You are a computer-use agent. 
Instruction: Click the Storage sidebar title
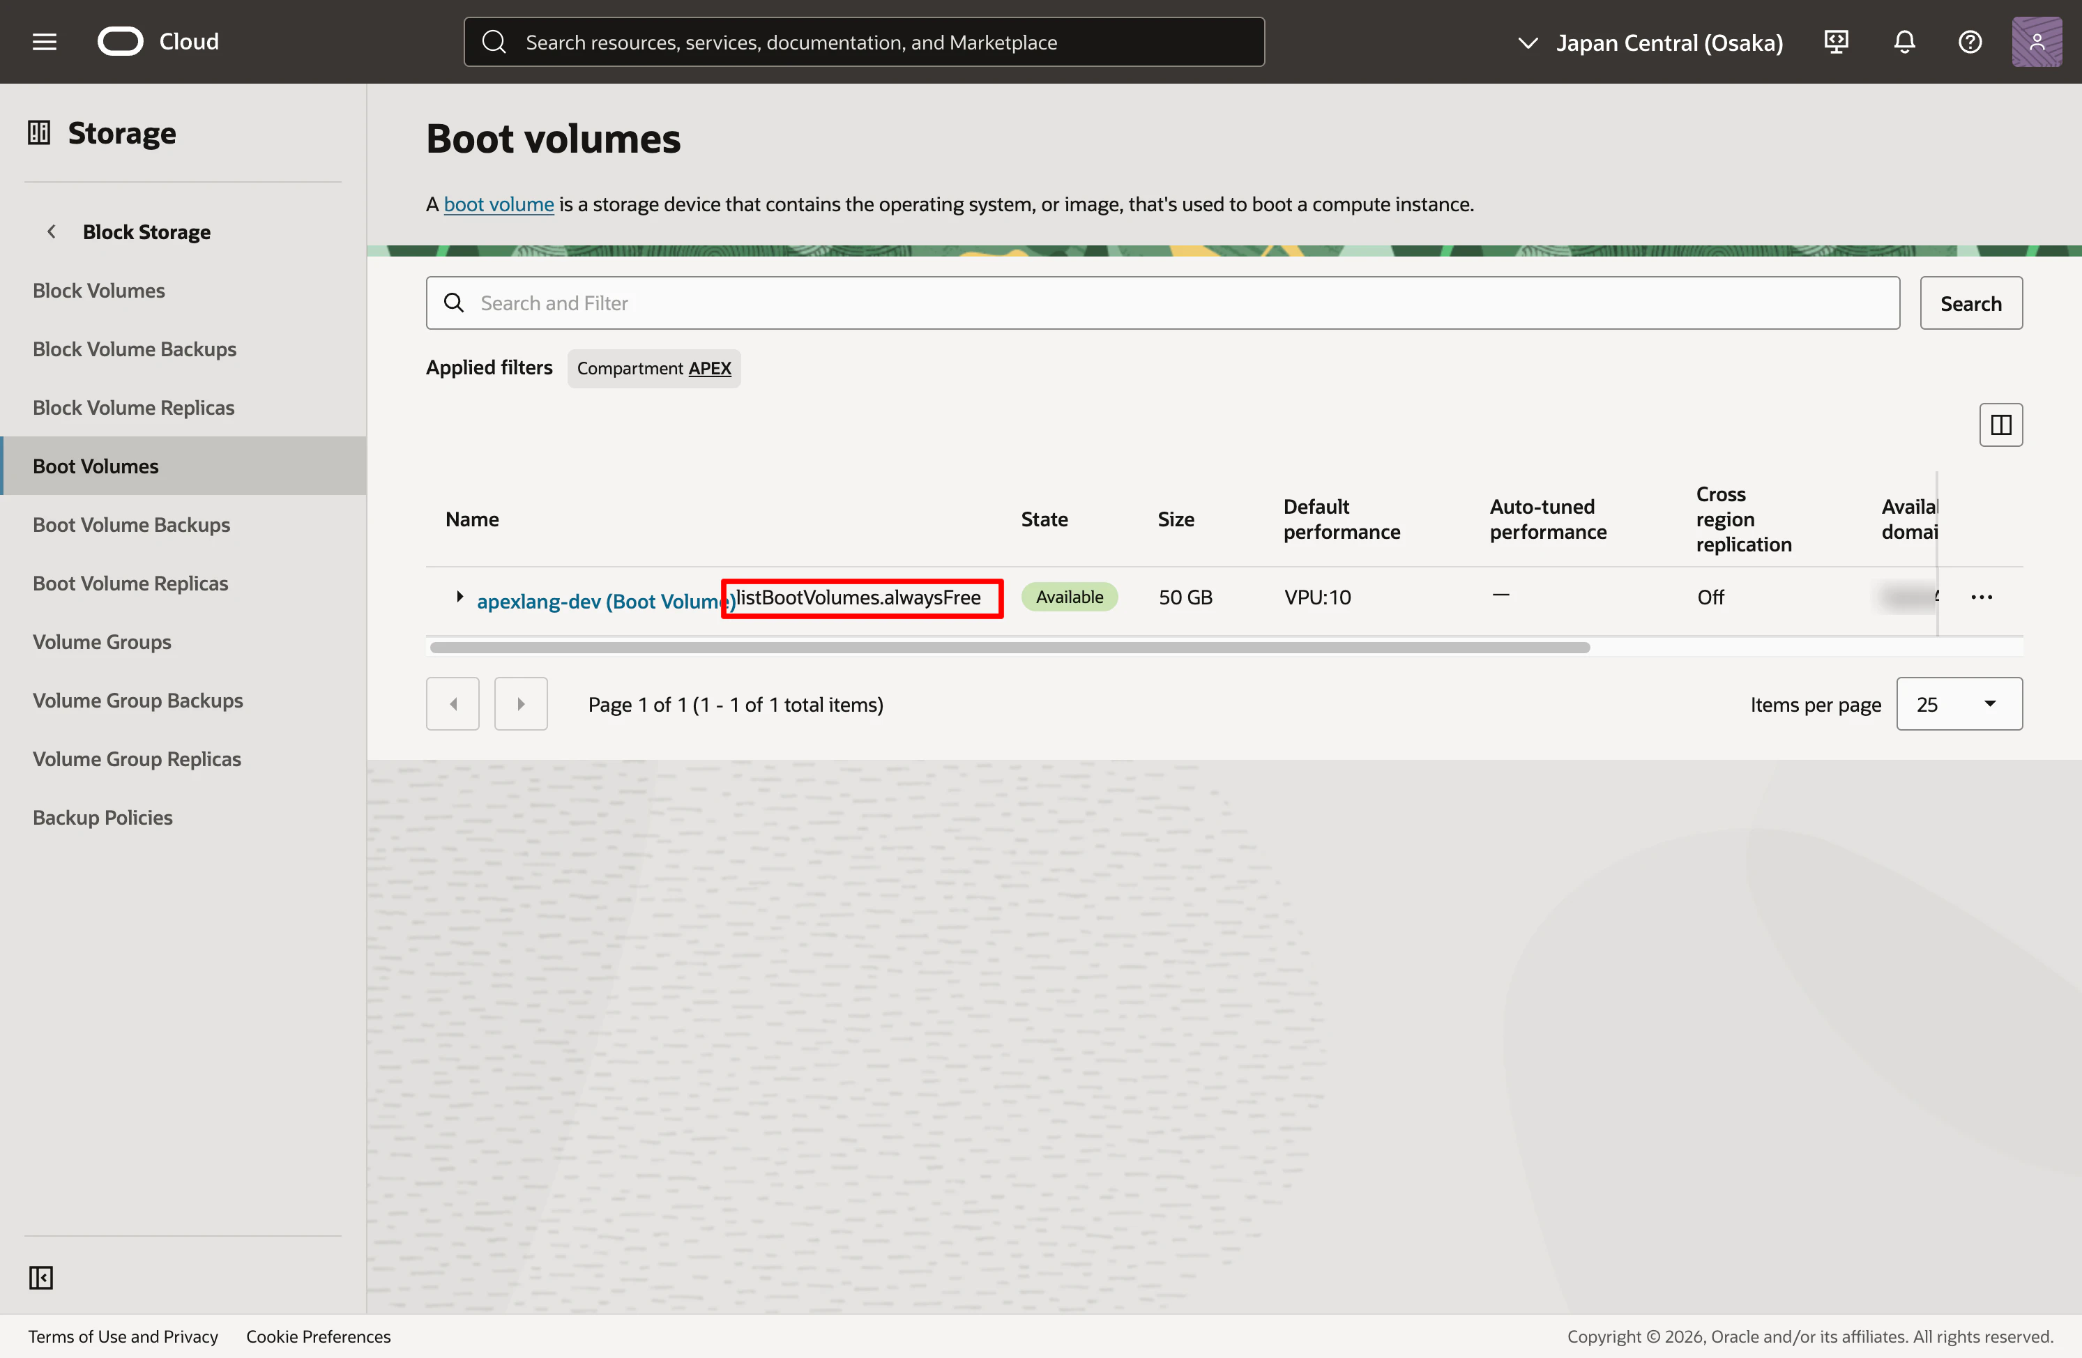point(123,133)
